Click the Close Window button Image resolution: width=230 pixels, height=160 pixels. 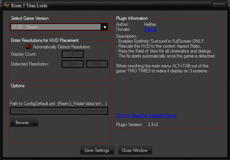tap(135, 150)
